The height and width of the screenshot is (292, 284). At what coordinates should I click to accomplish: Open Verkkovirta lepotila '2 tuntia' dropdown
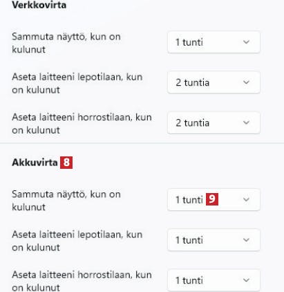pos(214,82)
